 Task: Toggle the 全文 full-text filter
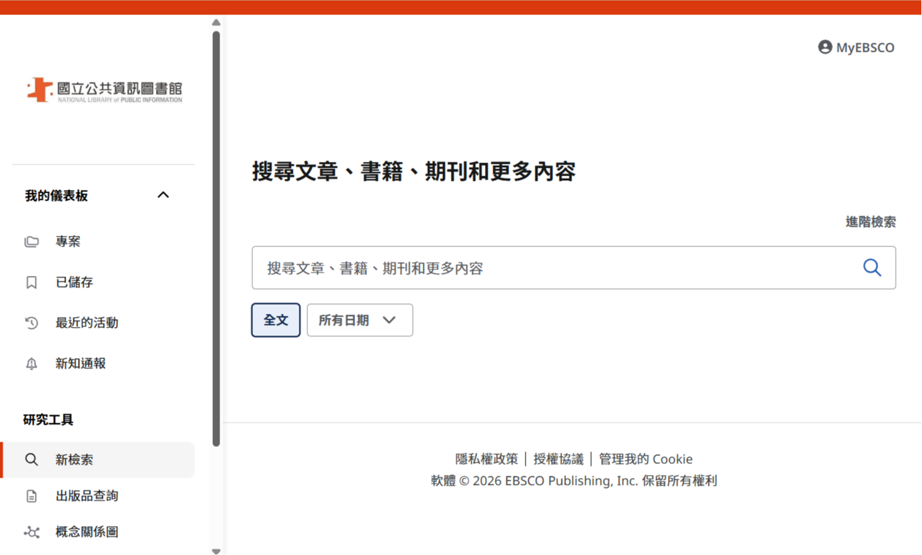(x=276, y=320)
